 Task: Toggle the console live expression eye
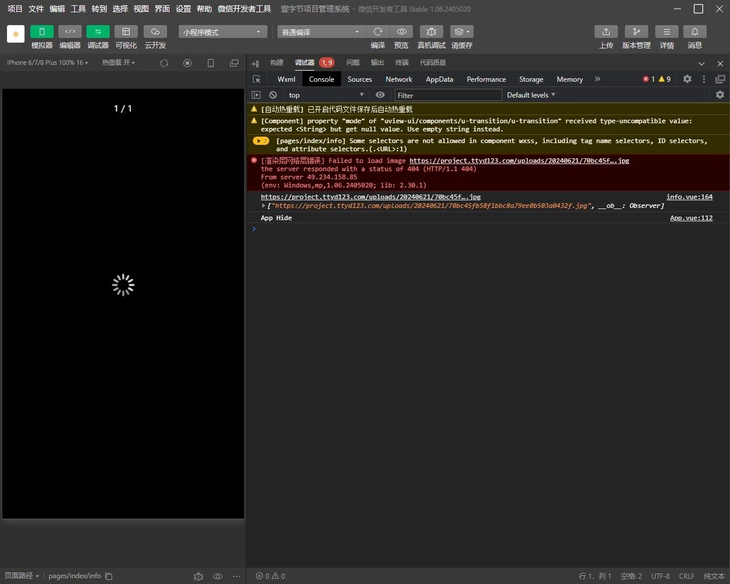click(x=380, y=95)
